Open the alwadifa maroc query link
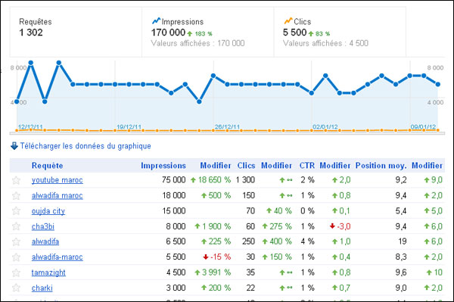This screenshot has width=454, height=302. coord(57,196)
